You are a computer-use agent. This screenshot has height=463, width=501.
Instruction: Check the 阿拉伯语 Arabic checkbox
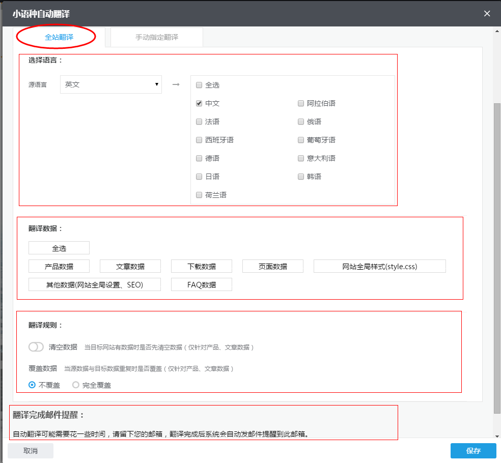click(x=300, y=103)
